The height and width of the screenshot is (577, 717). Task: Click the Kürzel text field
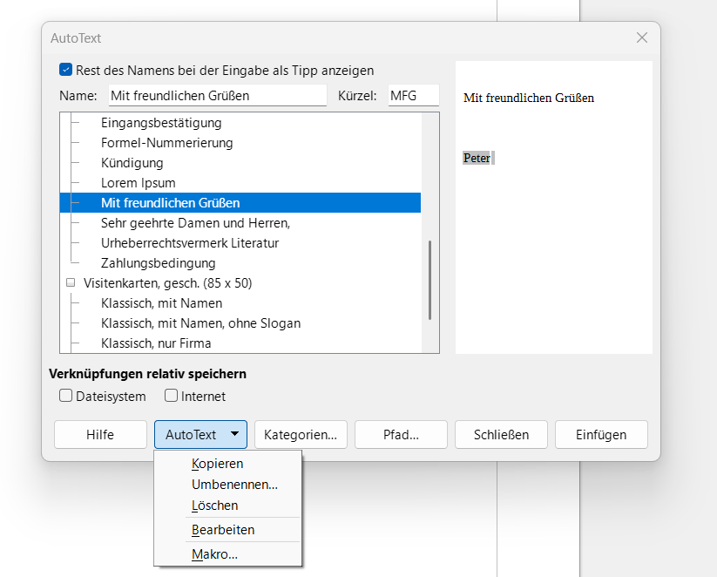[413, 96]
